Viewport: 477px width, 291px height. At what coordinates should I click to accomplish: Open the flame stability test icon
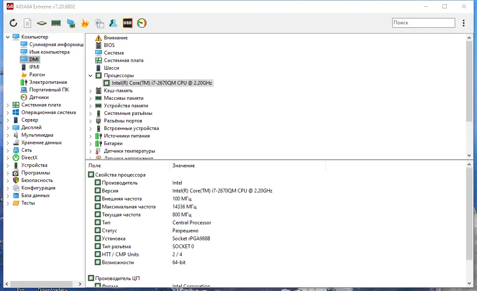tap(85, 23)
